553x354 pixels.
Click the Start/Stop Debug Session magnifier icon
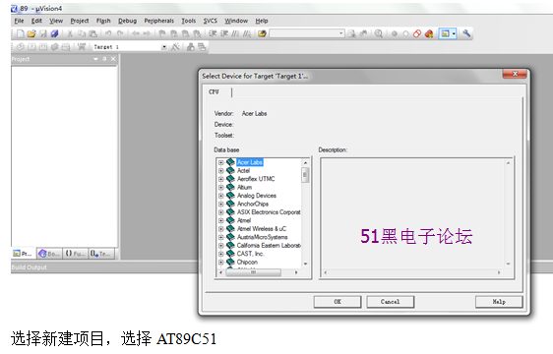coord(379,33)
